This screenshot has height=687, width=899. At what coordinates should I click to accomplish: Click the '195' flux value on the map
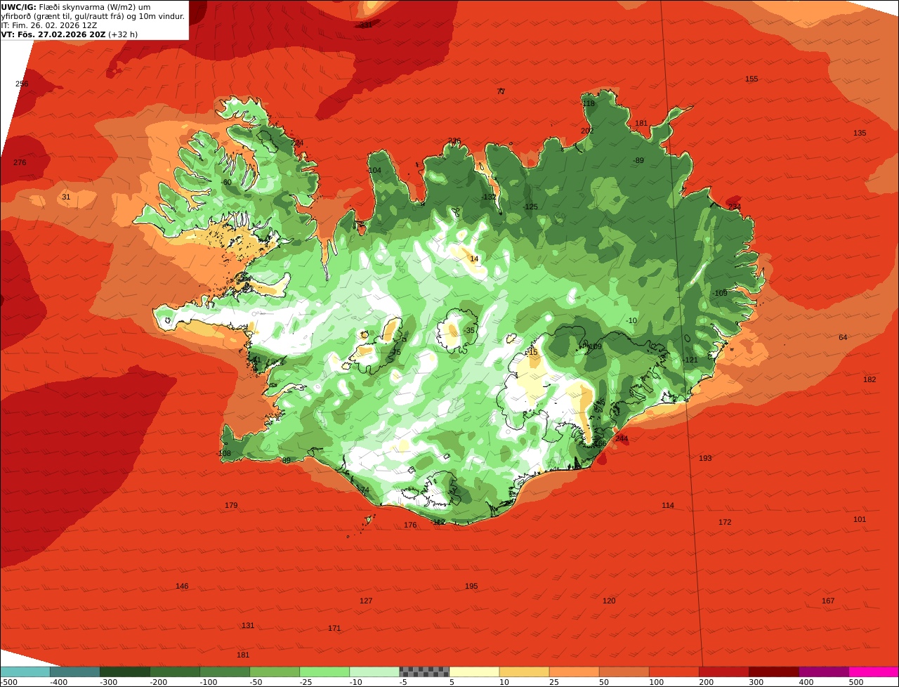tap(471, 586)
